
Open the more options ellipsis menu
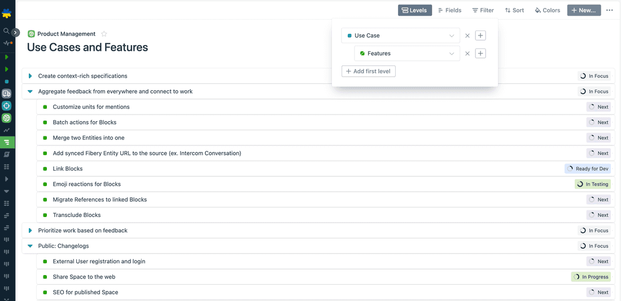pyautogui.click(x=609, y=10)
